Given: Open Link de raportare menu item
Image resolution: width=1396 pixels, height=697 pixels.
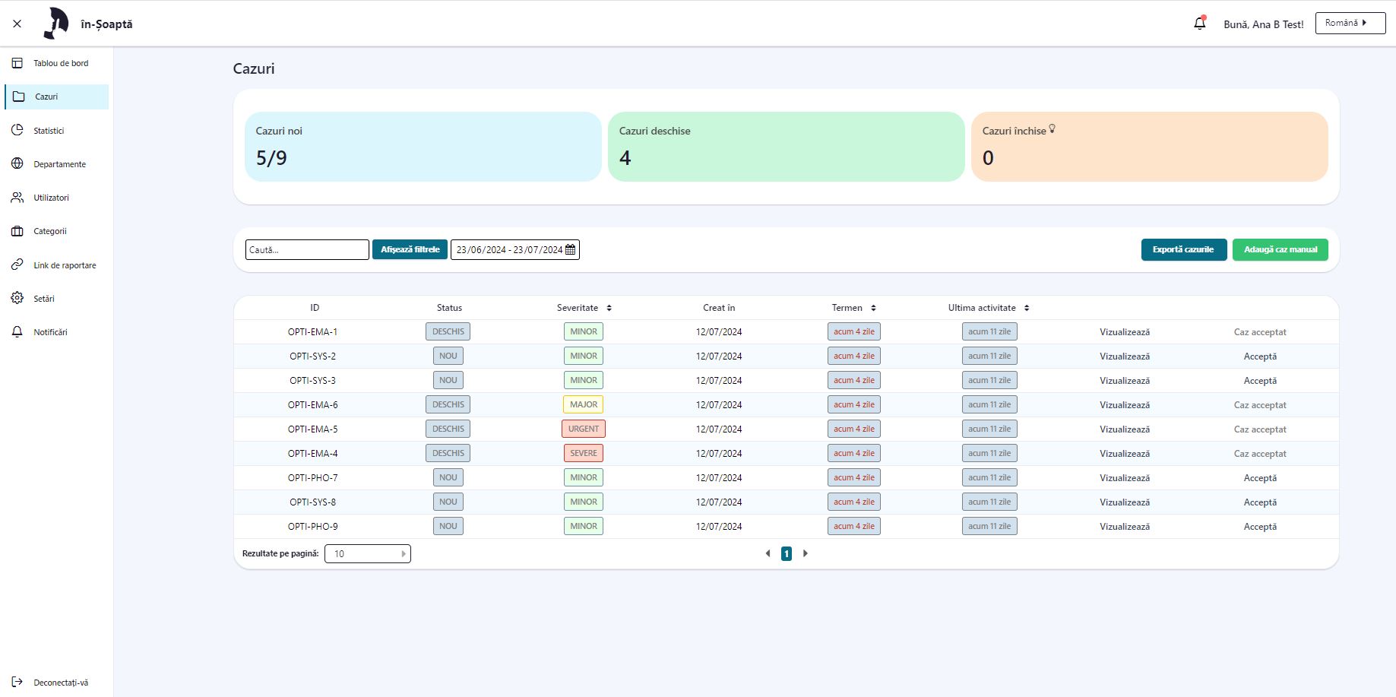Looking at the screenshot, I should tap(65, 265).
